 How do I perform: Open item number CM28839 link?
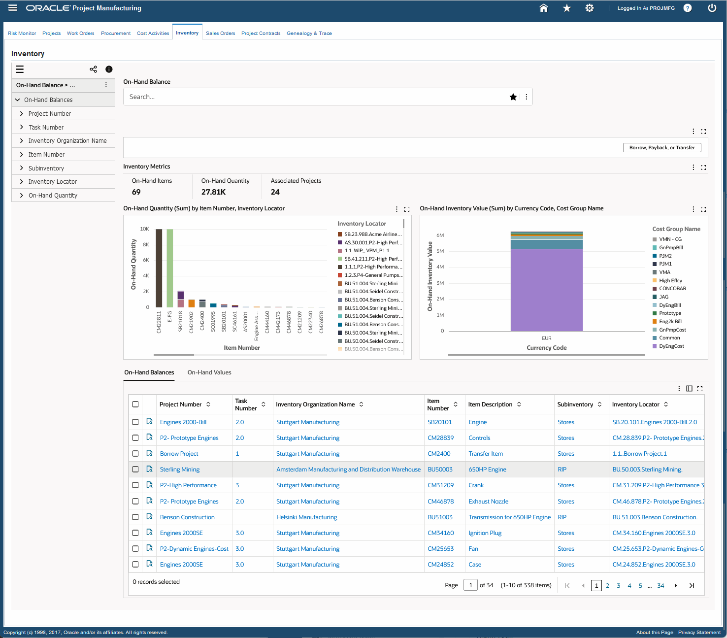(441, 438)
